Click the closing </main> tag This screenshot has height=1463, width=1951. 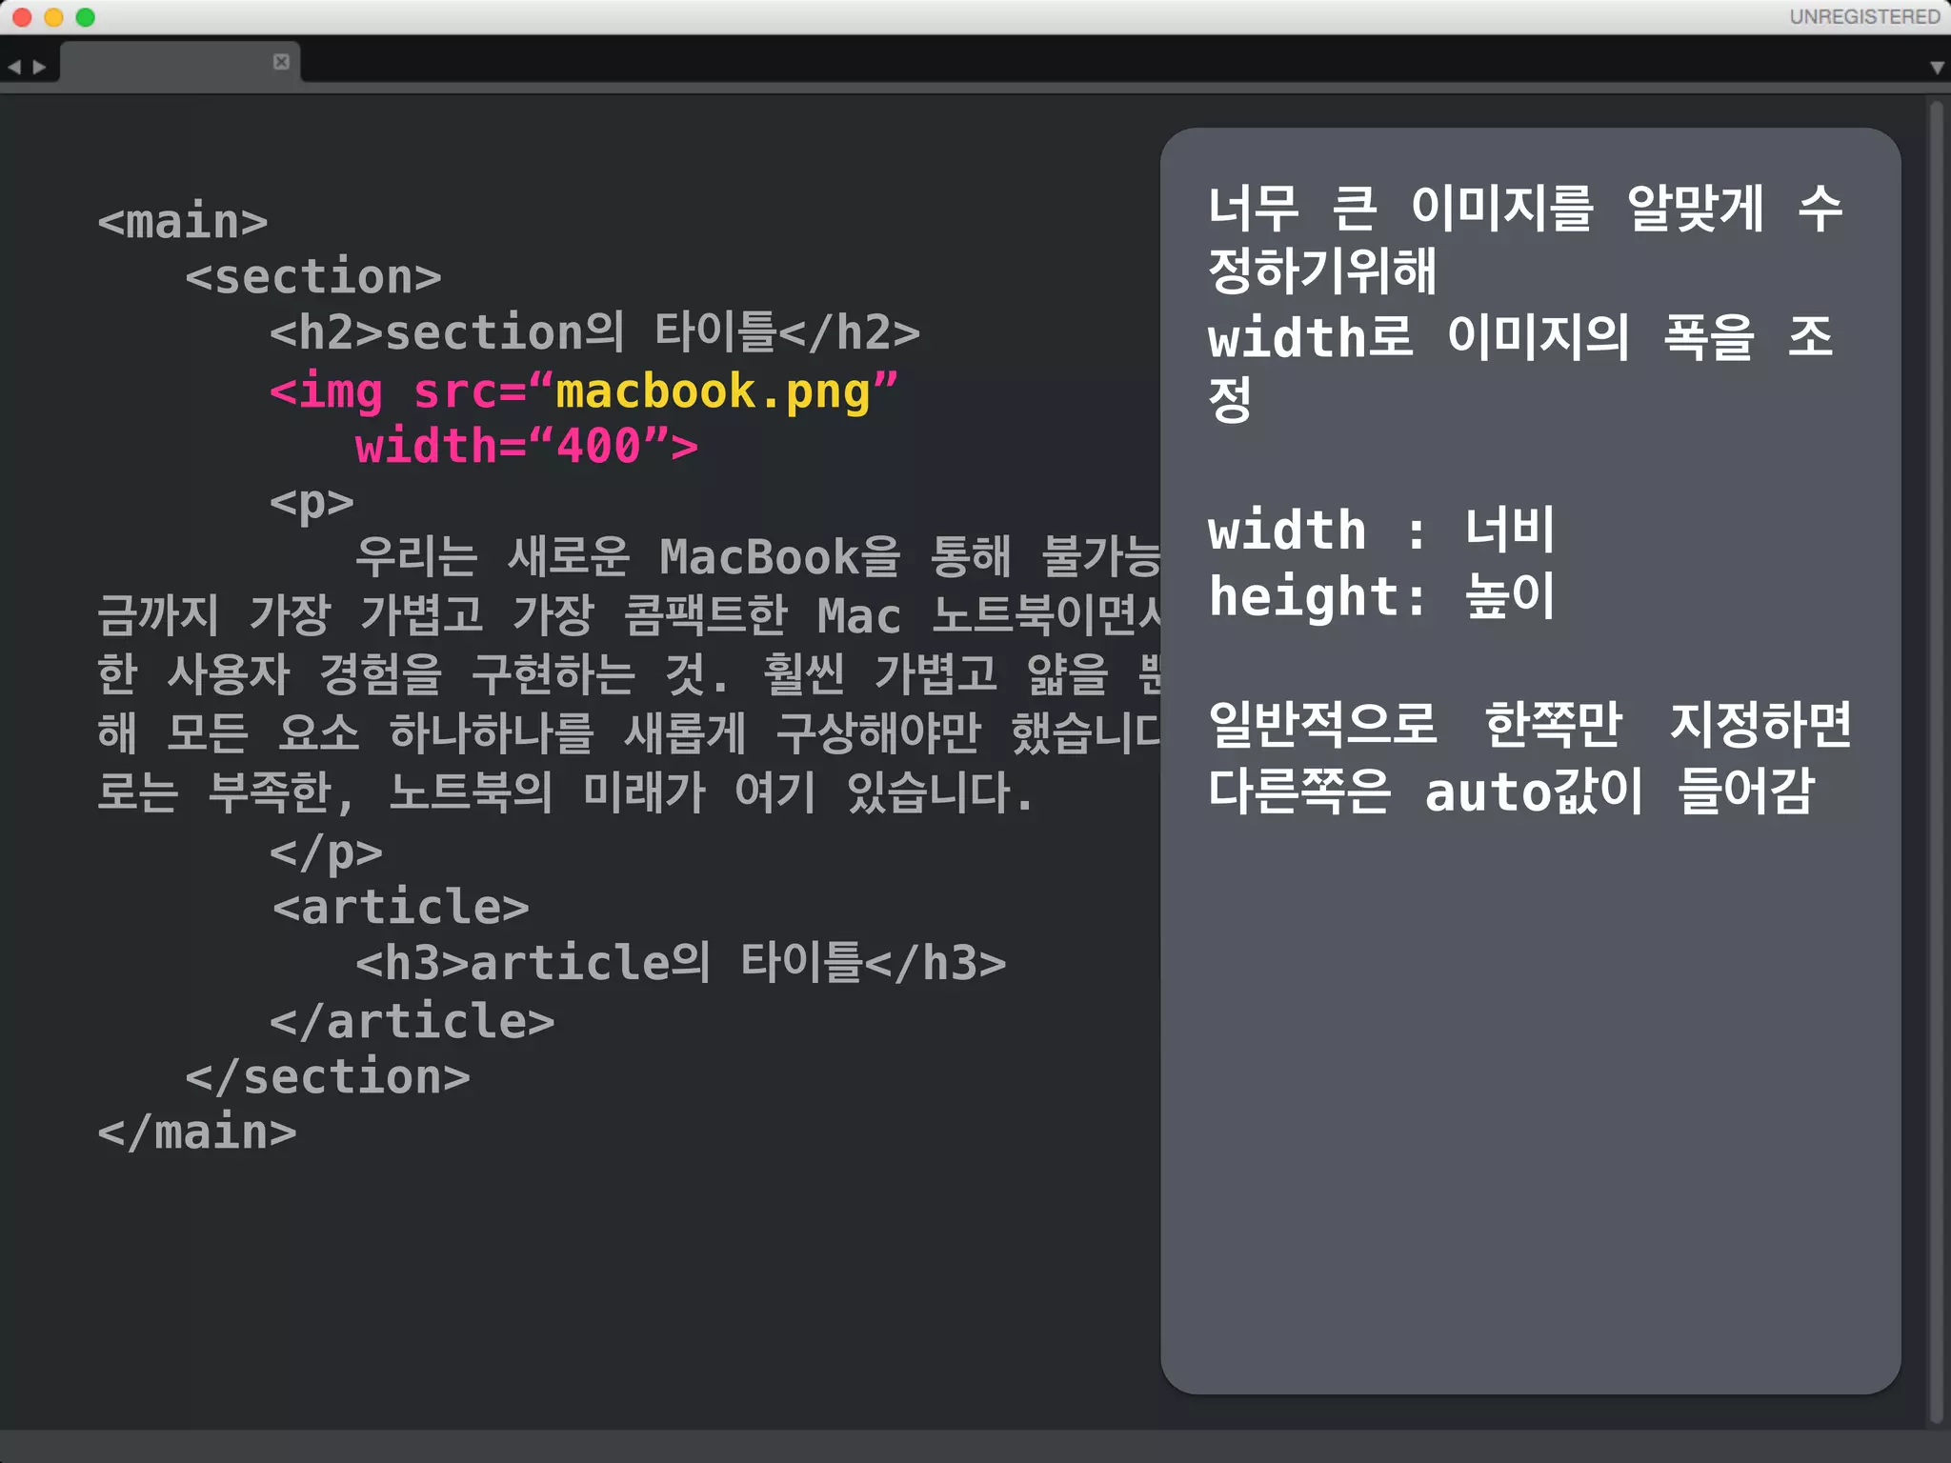[197, 1132]
